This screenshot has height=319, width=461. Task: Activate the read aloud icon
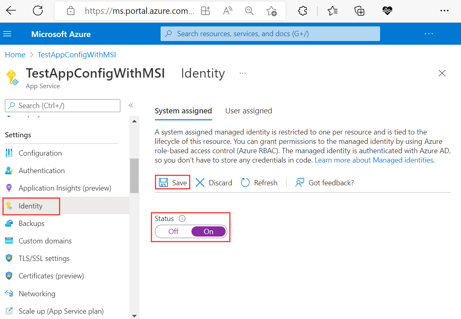click(x=228, y=11)
